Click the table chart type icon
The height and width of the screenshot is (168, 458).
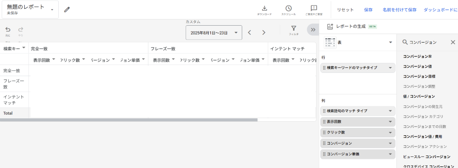coord(330,42)
